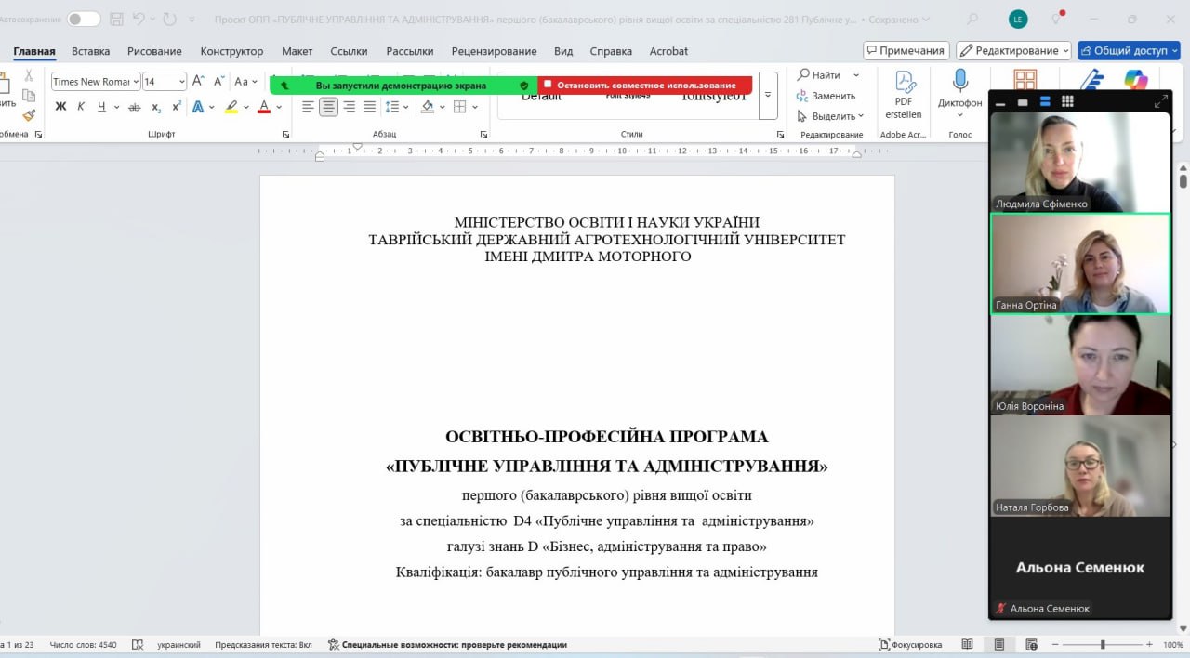1190x658 pixels.
Task: Stop sharing with red Остановить button
Action: tap(645, 86)
